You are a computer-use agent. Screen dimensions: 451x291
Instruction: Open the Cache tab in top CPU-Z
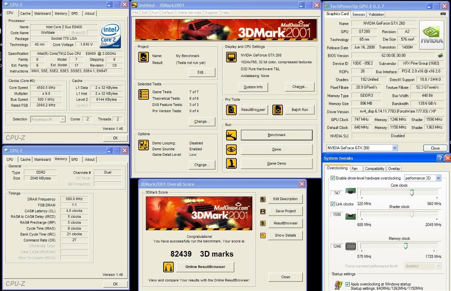(25, 13)
